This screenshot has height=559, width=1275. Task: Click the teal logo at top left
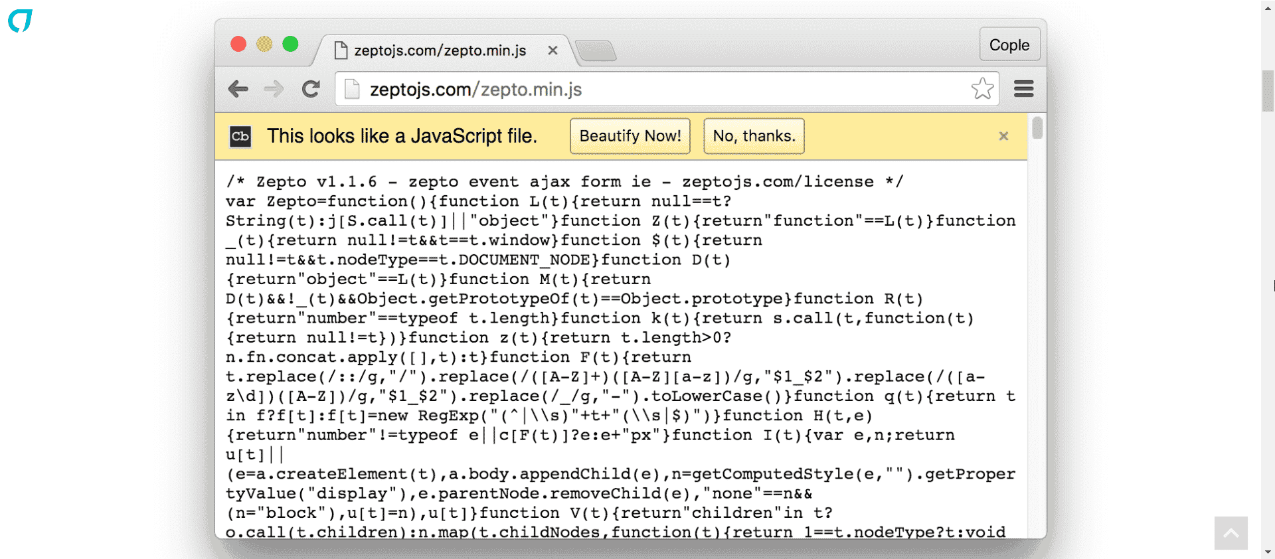[20, 21]
